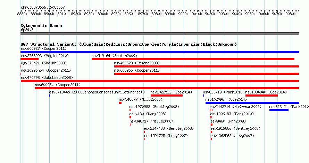Open the esv3413445 (1000GenomesConsortiumPilotProject) label
The width and height of the screenshot is (309, 163).
coord(97,92)
